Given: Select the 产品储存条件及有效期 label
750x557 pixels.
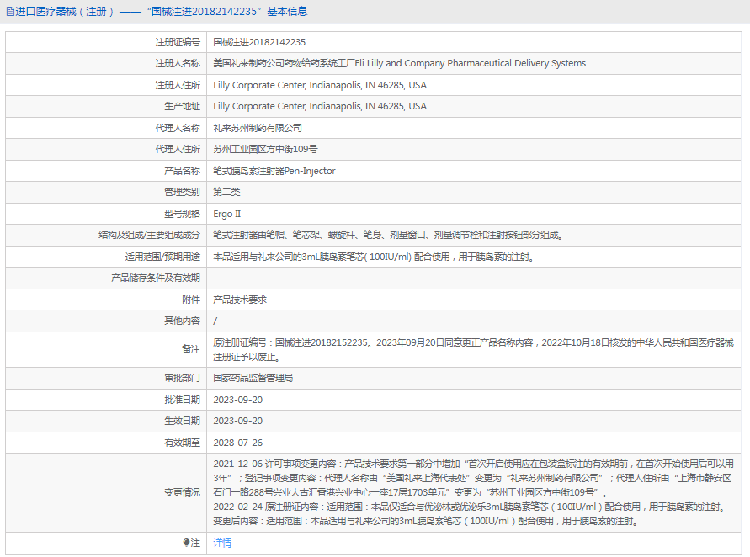Looking at the screenshot, I should pyautogui.click(x=156, y=278).
